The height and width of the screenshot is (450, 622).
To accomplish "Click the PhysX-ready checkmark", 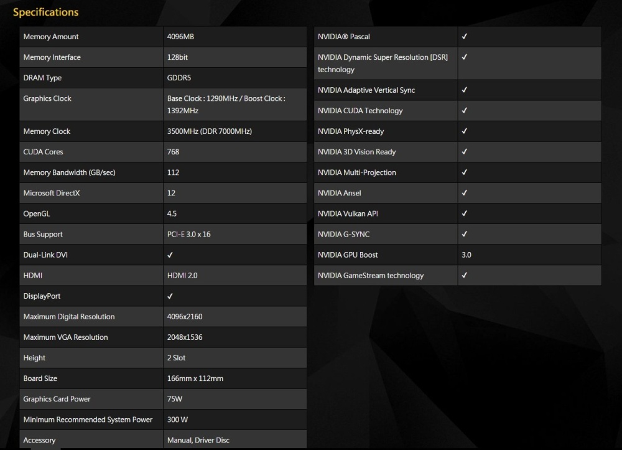I will (x=464, y=131).
